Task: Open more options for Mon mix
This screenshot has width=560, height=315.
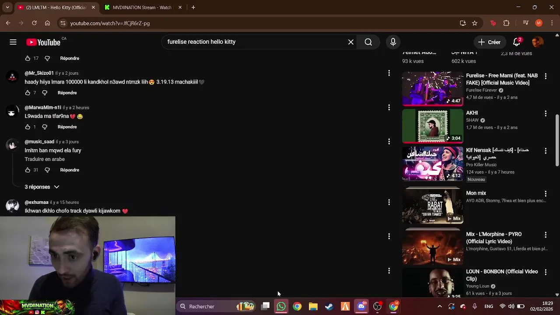Action: pos(546,193)
